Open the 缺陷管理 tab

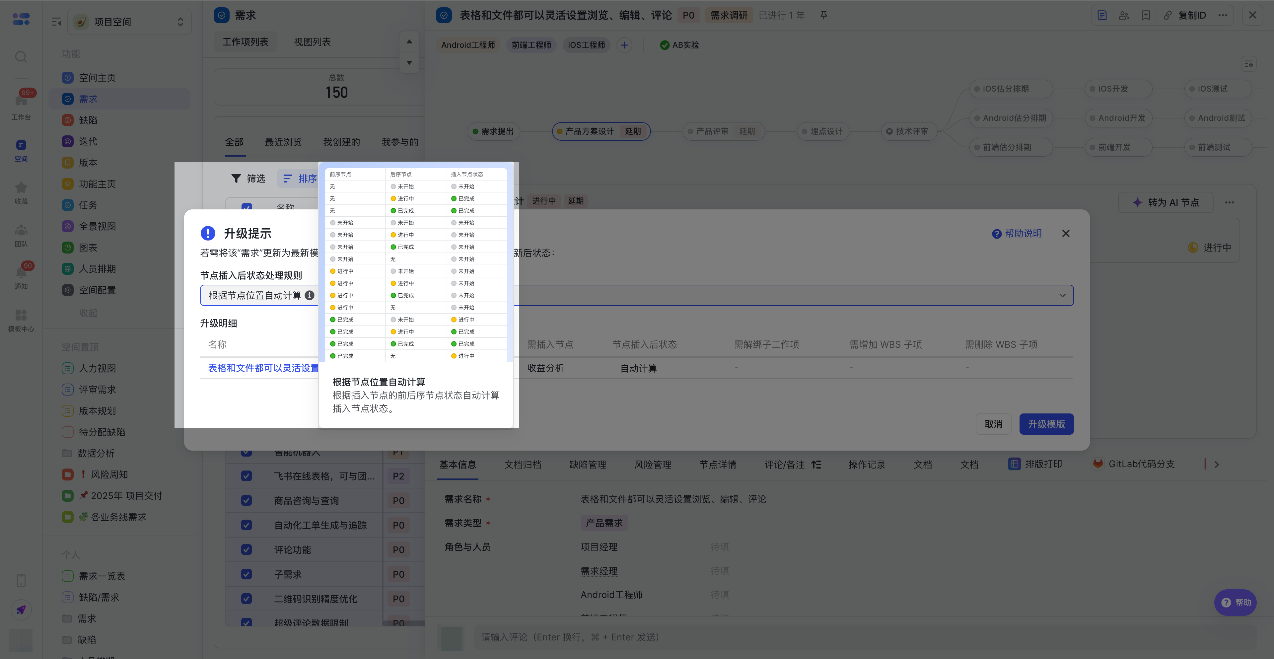[588, 465]
